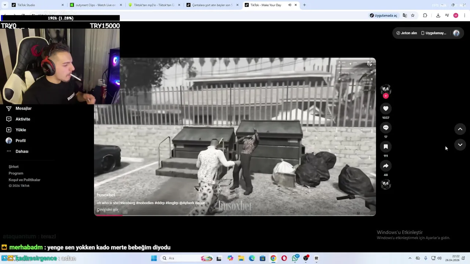Open CapCut from the taskbar
The width and height of the screenshot is (470, 264).
click(317, 258)
